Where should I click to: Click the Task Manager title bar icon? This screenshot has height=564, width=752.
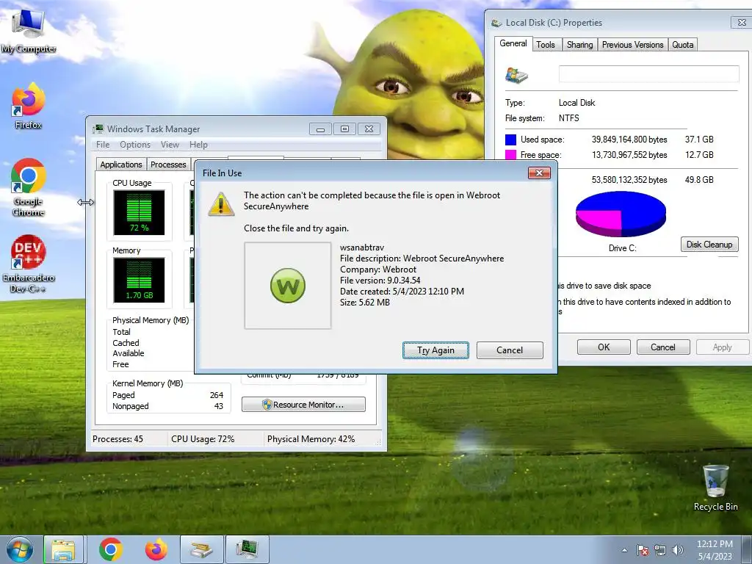coord(98,129)
